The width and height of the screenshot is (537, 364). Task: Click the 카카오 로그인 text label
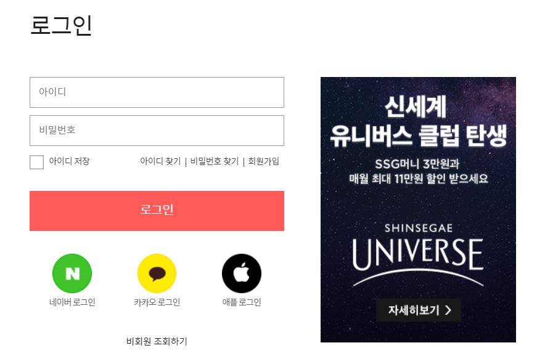click(x=157, y=302)
